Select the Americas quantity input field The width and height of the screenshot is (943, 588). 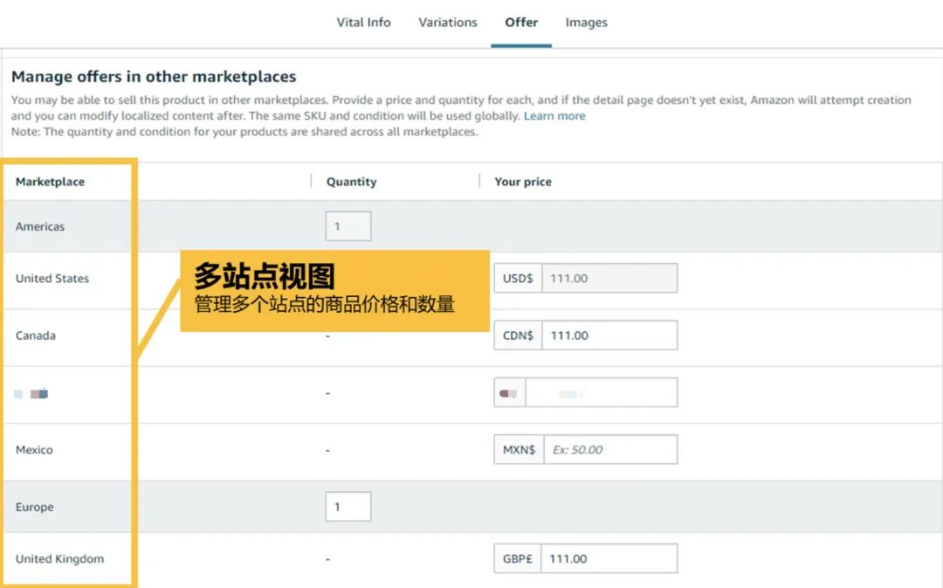point(348,225)
